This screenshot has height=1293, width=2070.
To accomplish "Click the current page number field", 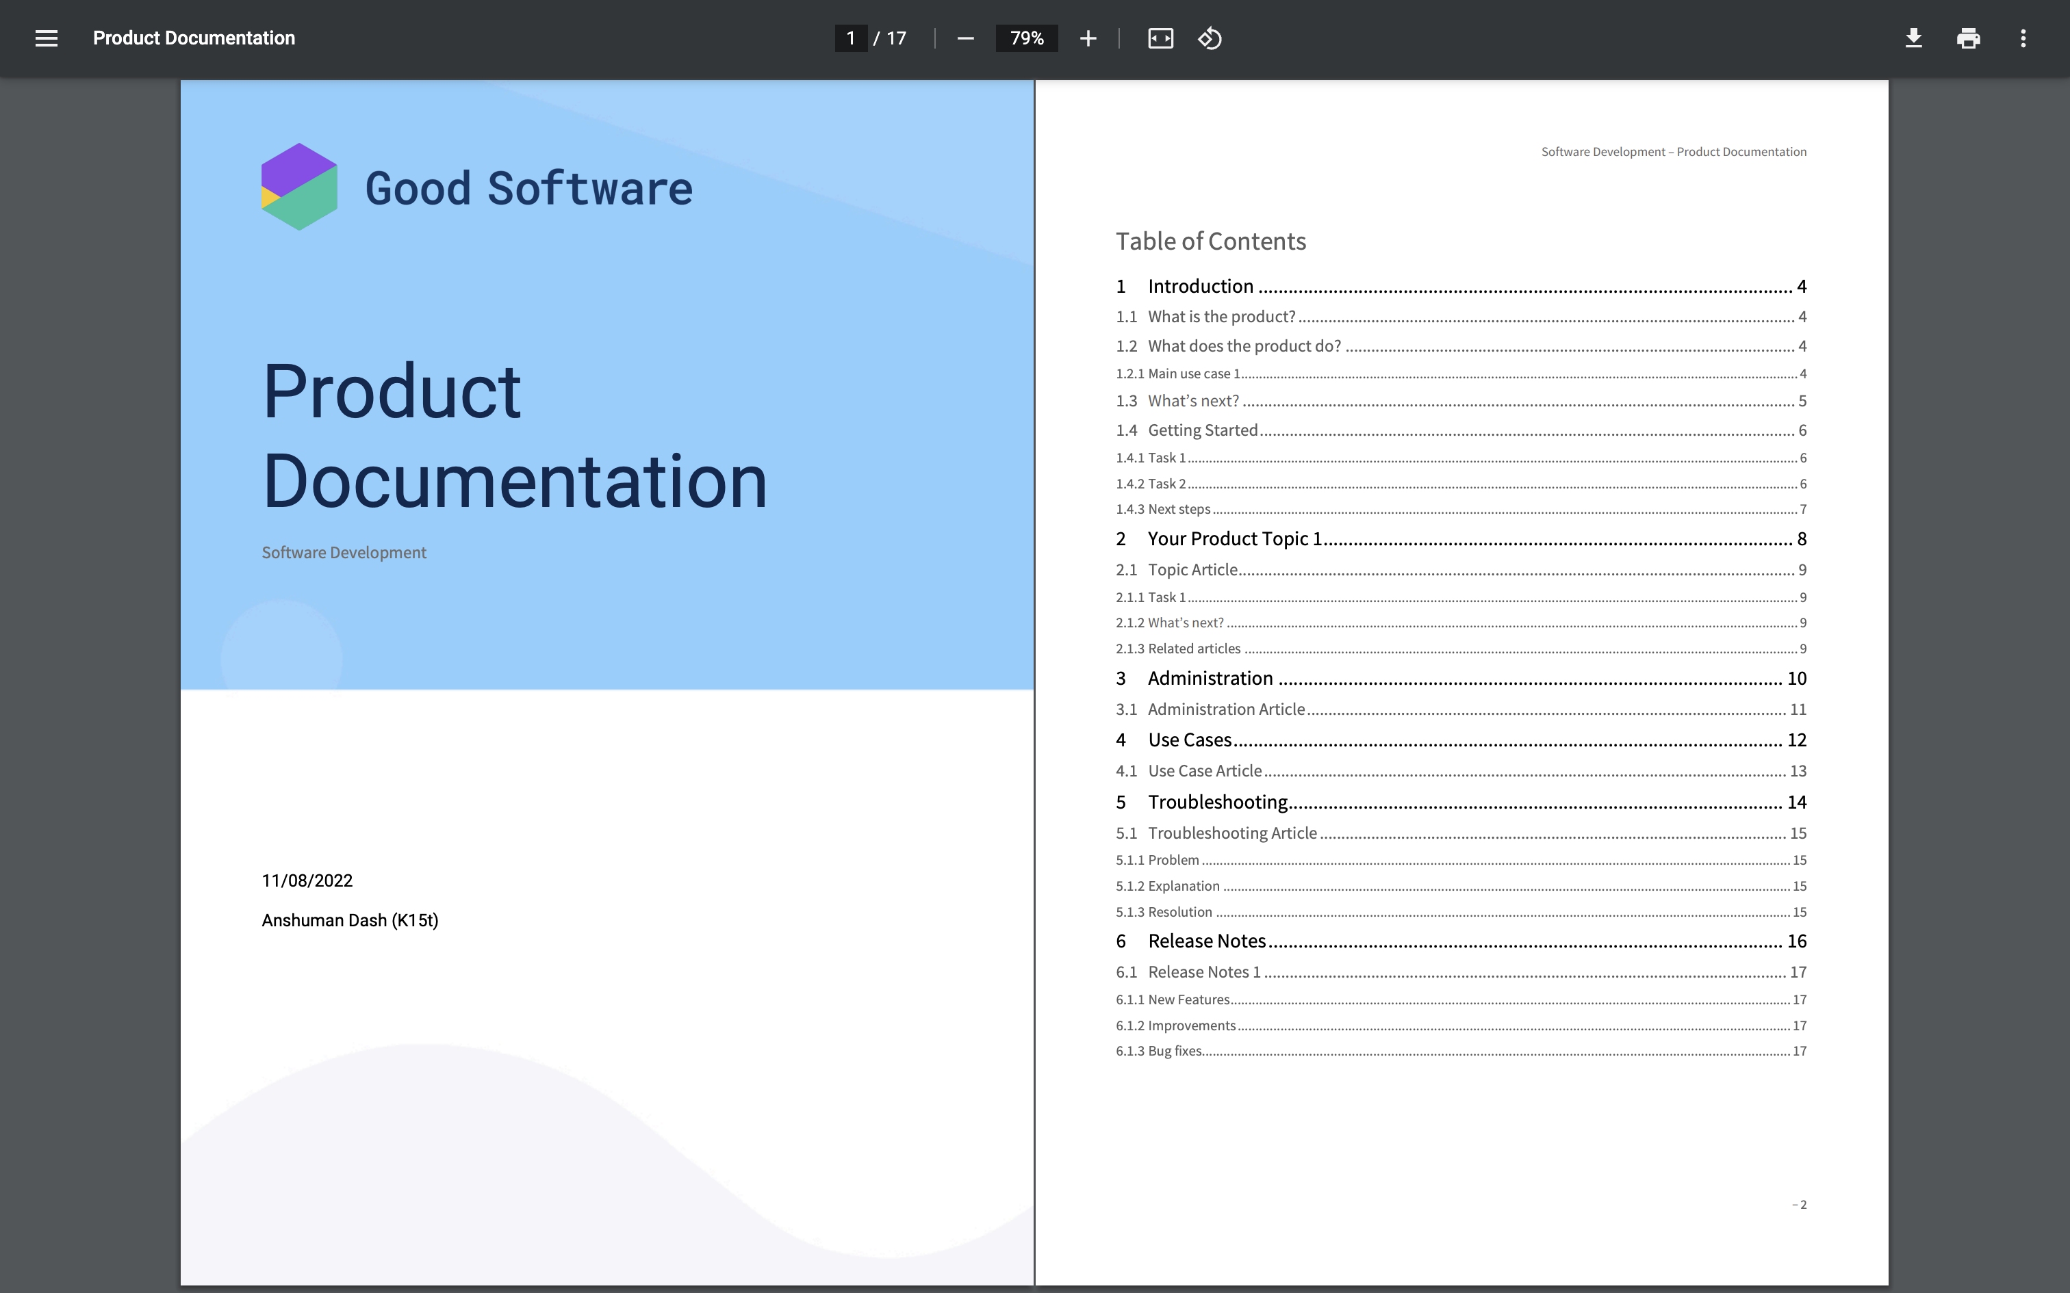I will click(x=850, y=38).
